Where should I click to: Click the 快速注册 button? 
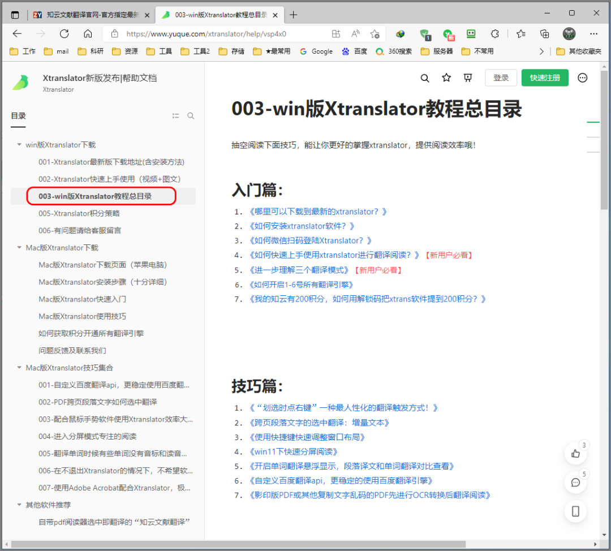tap(545, 78)
